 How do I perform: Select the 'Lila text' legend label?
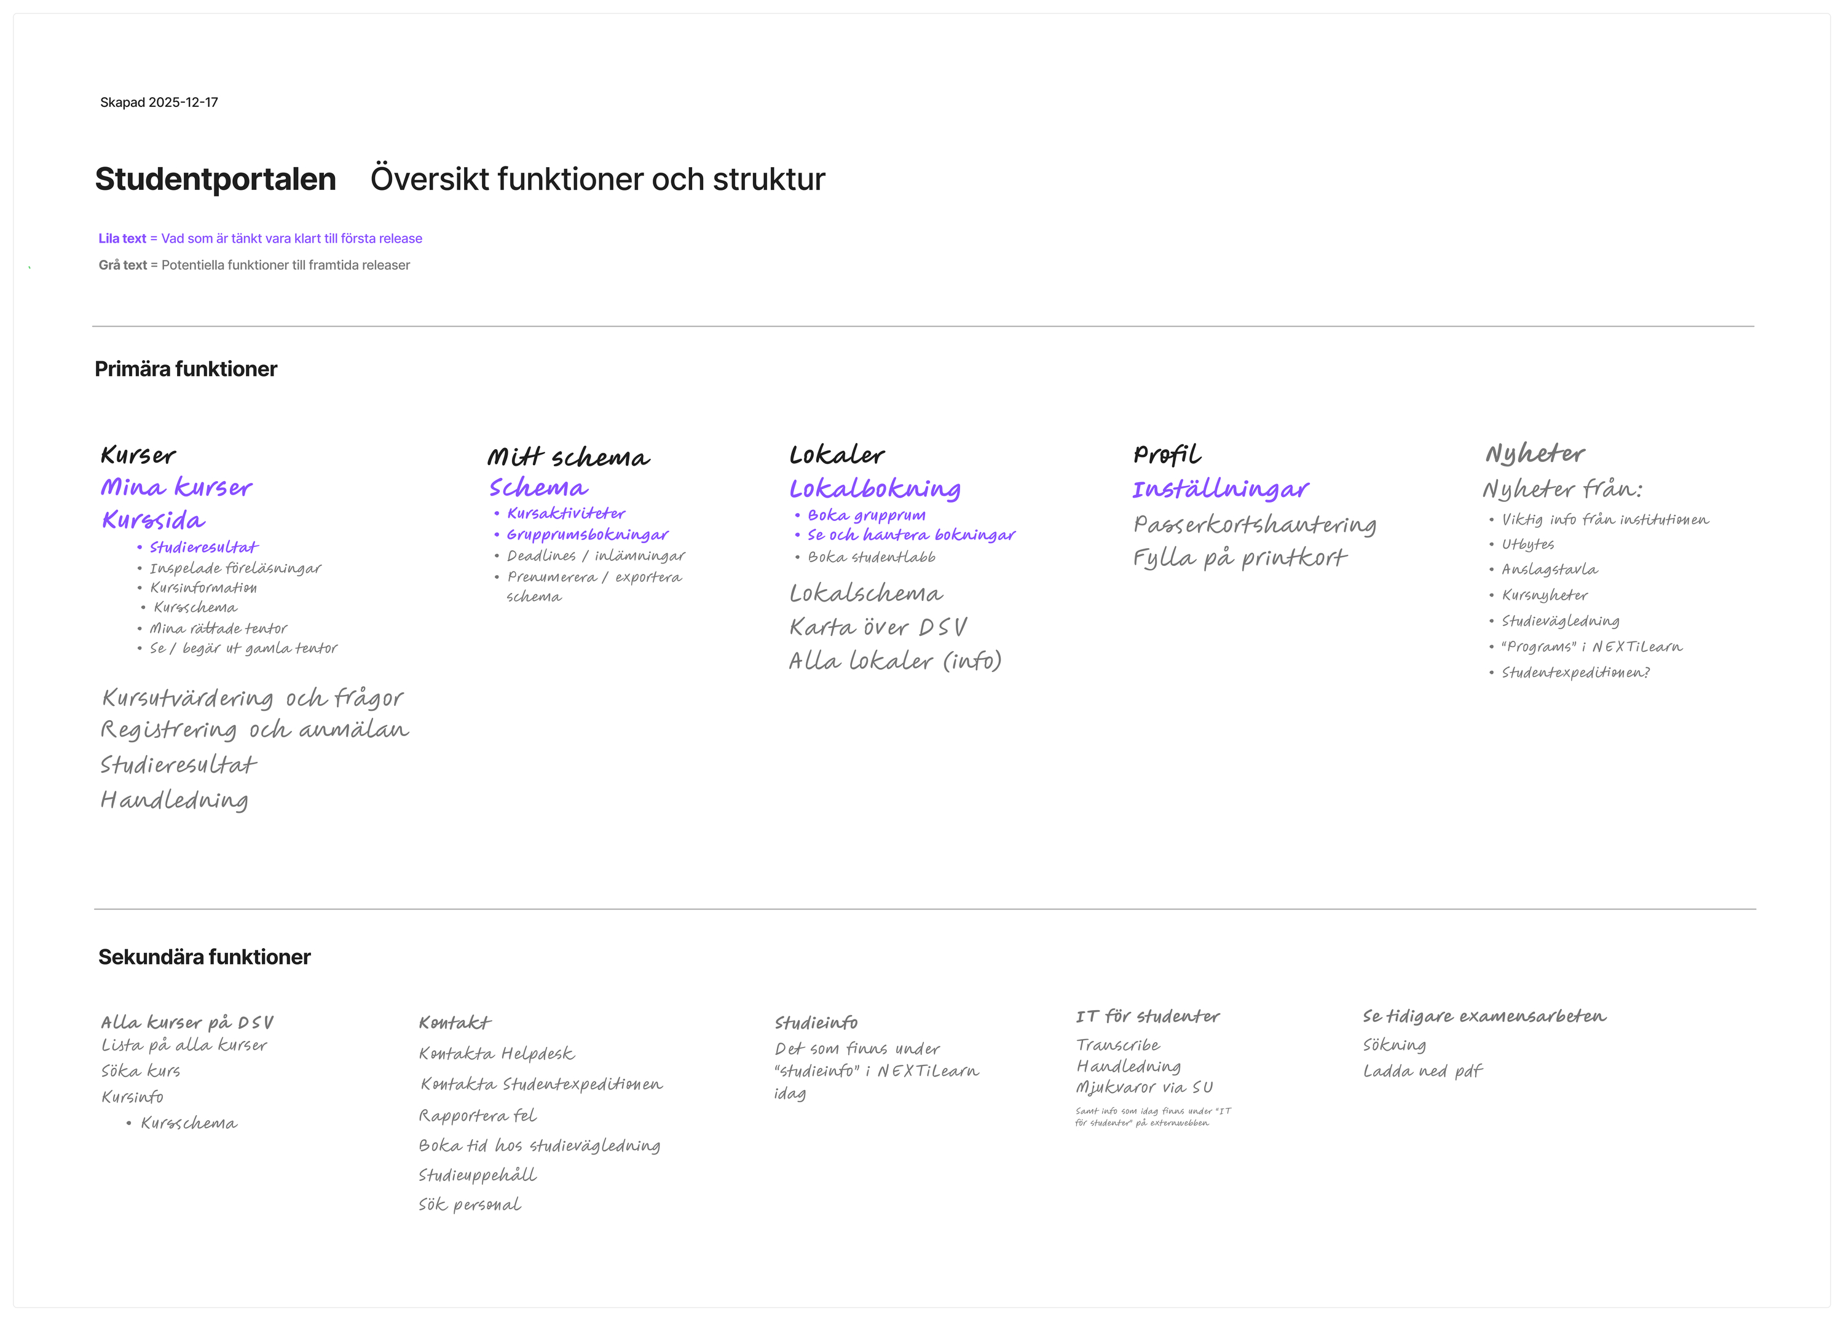point(123,238)
